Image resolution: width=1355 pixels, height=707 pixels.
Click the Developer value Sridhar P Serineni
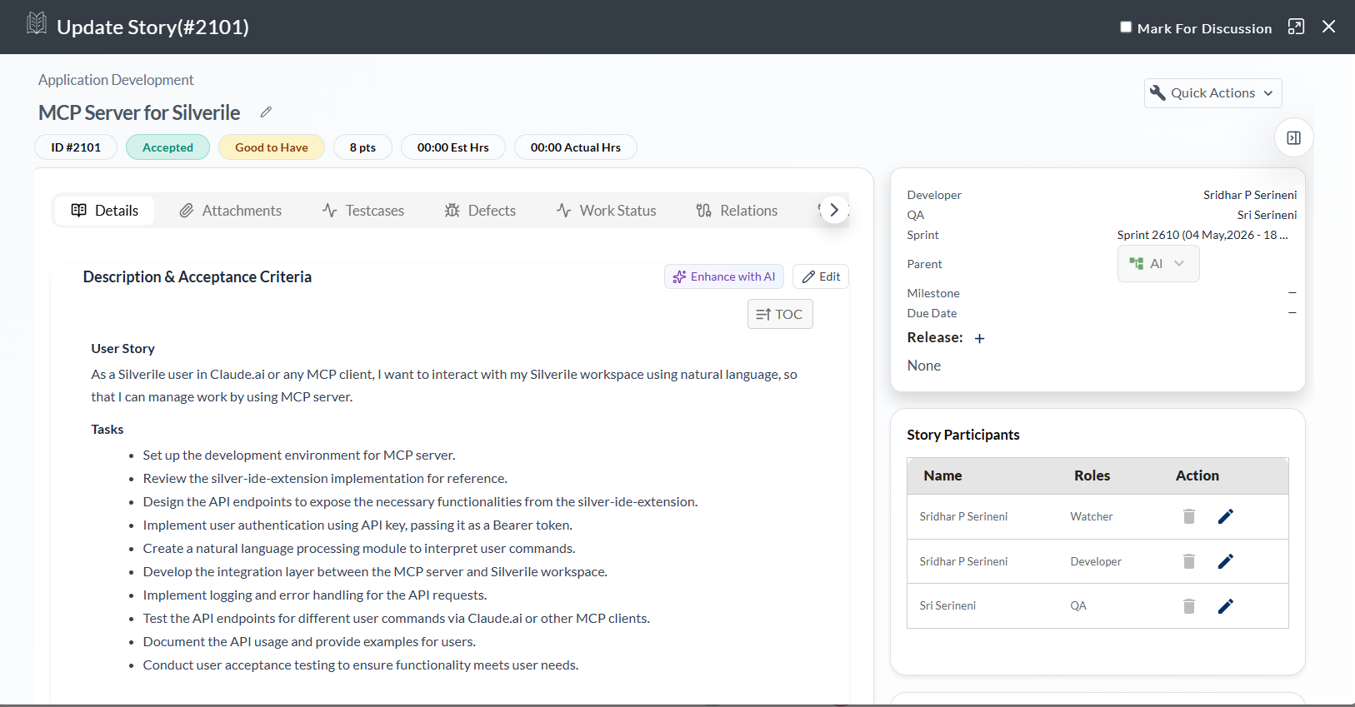pos(1250,195)
